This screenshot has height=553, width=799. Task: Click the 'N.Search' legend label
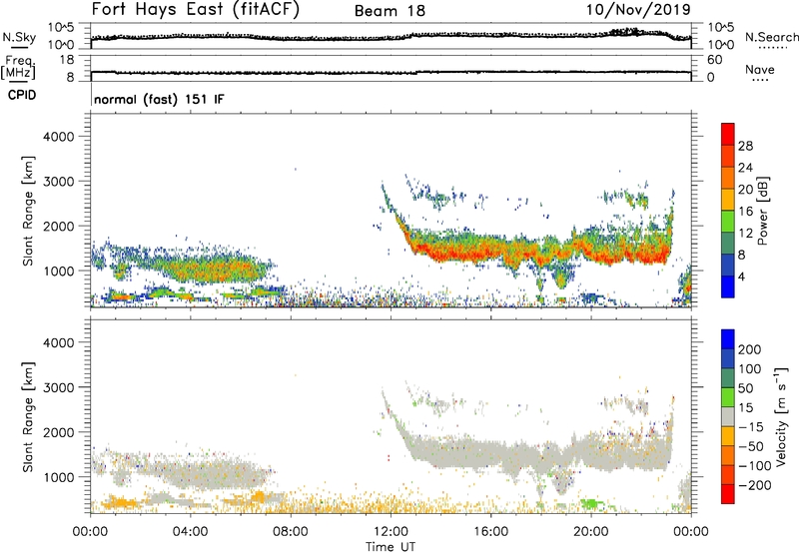click(771, 37)
